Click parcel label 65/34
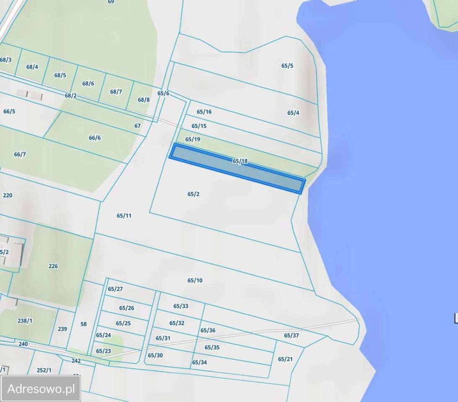The image size is (458, 402). pos(199,363)
